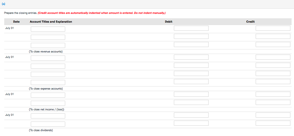
Task: Click first credit field of revenue closing entry
Action: click(273, 28)
